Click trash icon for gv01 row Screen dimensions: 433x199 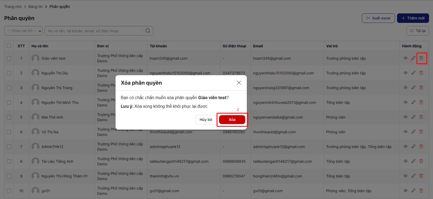[x=421, y=191]
